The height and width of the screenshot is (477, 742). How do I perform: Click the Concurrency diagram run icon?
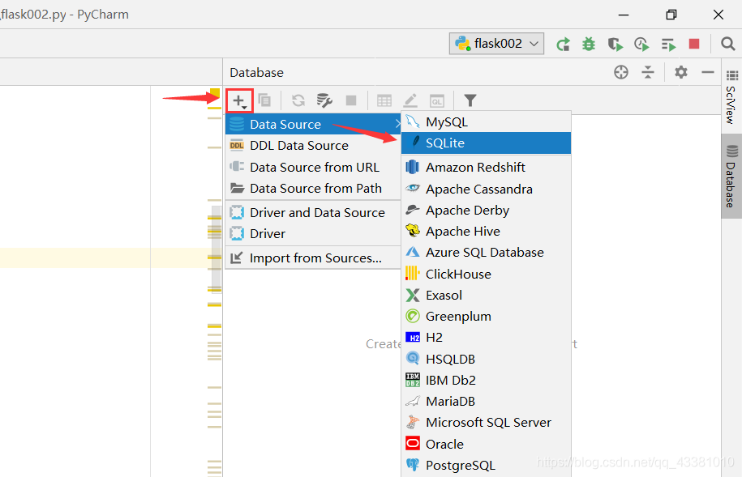click(668, 45)
